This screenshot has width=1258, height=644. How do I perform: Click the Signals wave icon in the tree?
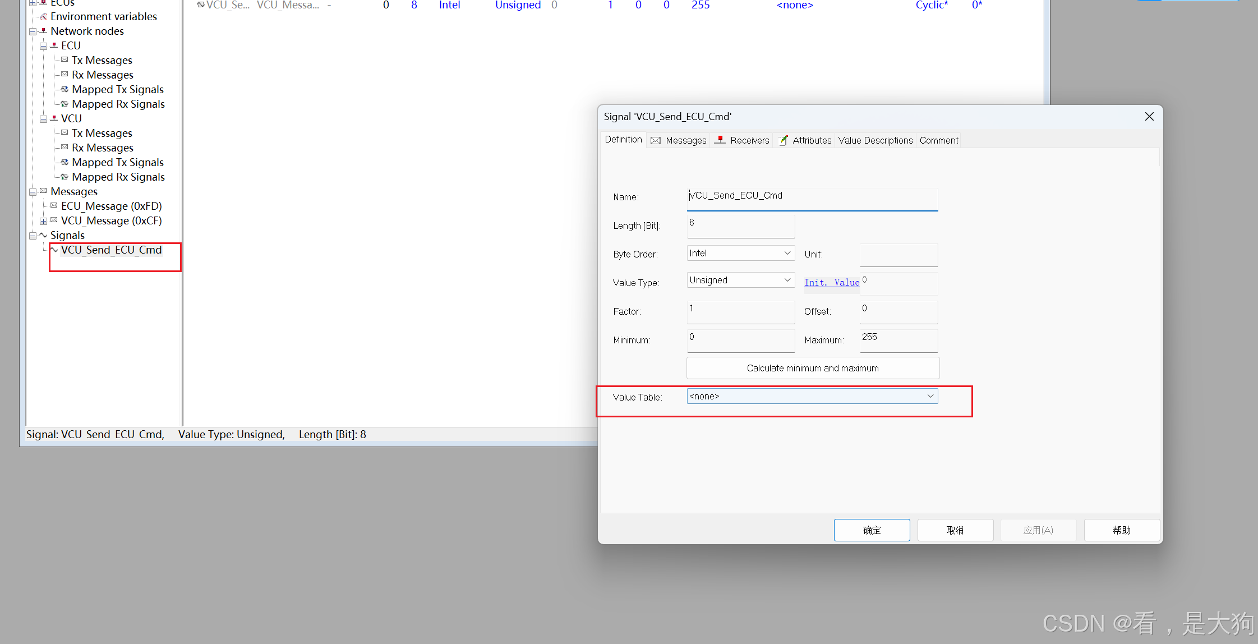[x=43, y=236]
